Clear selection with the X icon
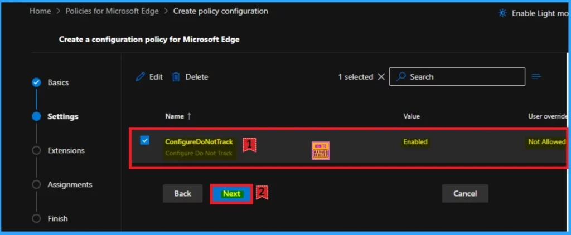 coord(381,77)
